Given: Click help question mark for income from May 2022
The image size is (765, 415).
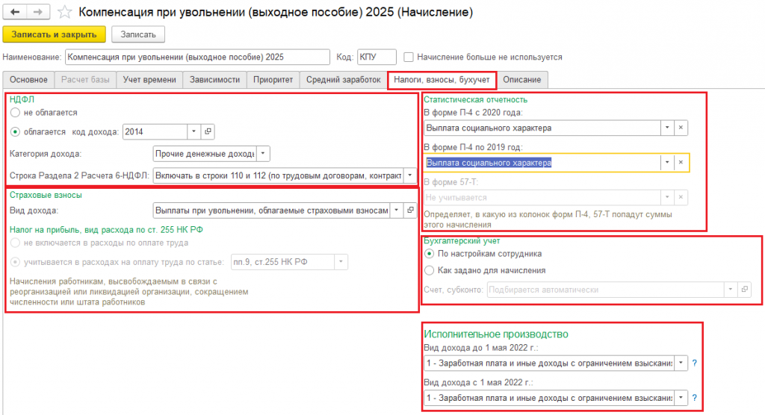Looking at the screenshot, I should [x=694, y=397].
